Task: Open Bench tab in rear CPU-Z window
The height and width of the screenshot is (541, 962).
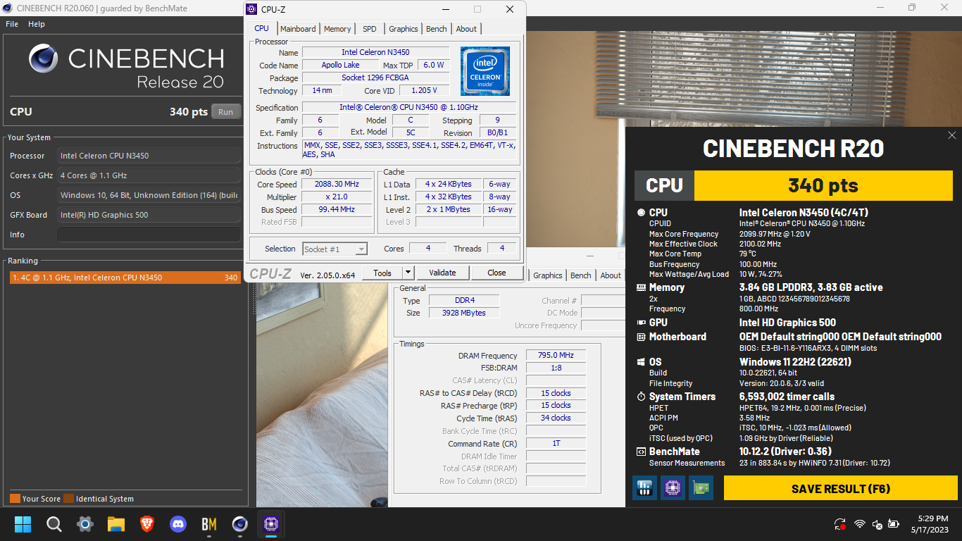Action: tap(581, 275)
